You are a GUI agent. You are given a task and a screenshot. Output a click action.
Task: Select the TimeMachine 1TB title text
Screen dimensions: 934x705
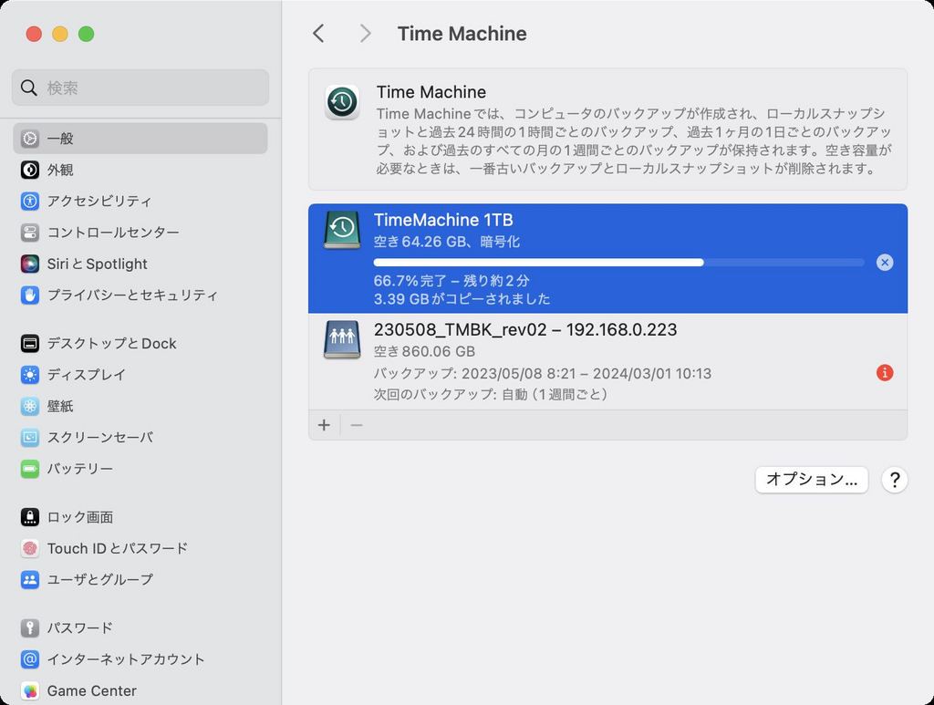(443, 221)
